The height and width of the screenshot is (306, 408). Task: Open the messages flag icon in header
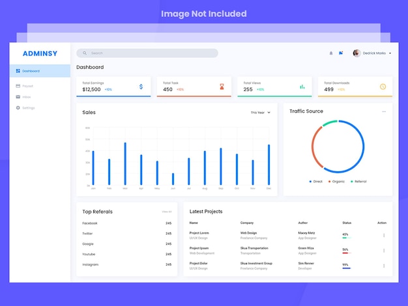click(x=341, y=53)
